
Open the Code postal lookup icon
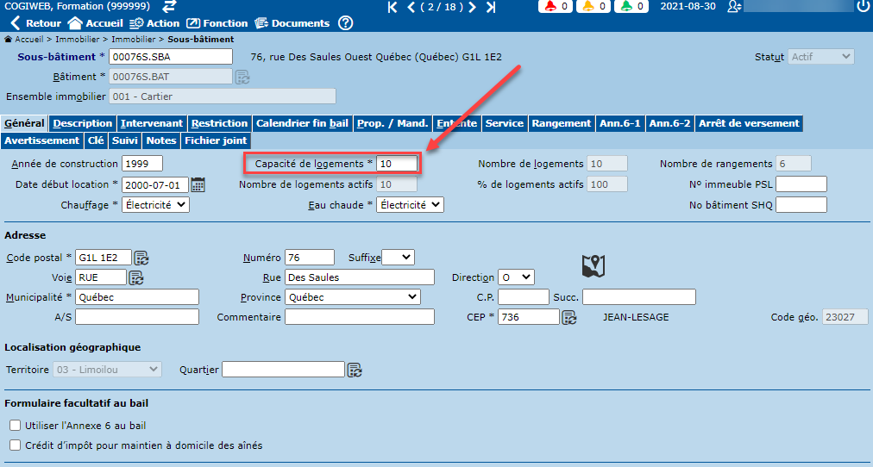point(141,258)
